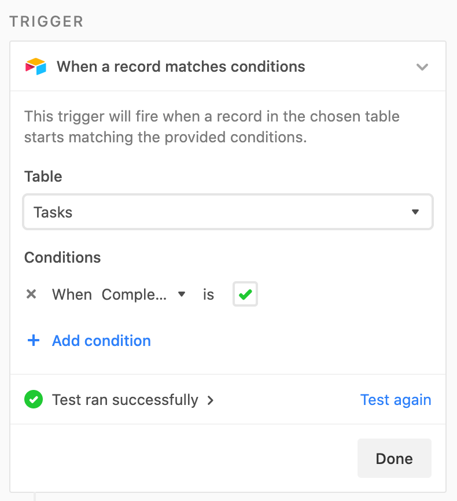457x501 pixels.
Task: Click Add condition link
Action: pyautogui.click(x=101, y=341)
